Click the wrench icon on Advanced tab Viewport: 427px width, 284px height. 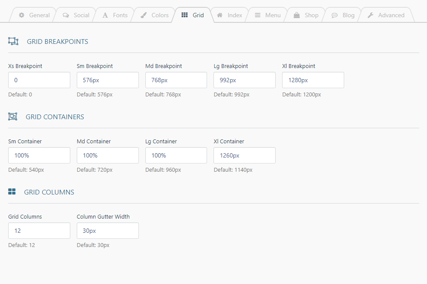[x=370, y=15]
